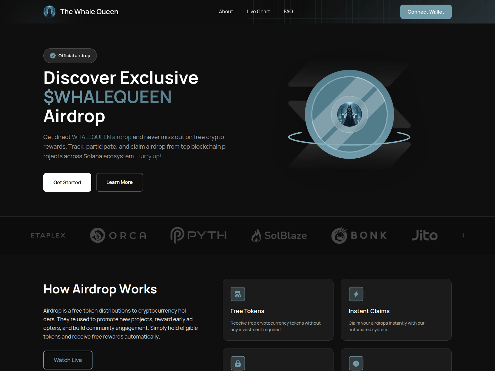Click the WHALEQUEEN airdrop highlighted link text
495x371 pixels.
101,137
